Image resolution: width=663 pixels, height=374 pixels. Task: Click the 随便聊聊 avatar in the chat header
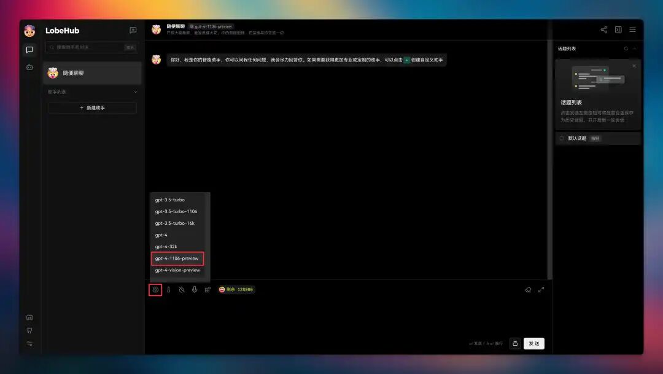coord(157,29)
